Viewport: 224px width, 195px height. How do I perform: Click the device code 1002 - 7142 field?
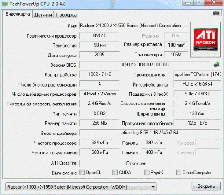point(99,74)
